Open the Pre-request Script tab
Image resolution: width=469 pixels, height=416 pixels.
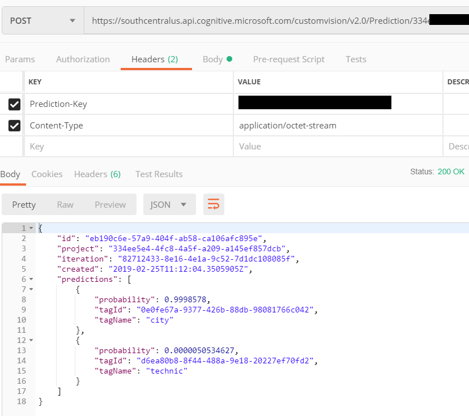coord(288,59)
